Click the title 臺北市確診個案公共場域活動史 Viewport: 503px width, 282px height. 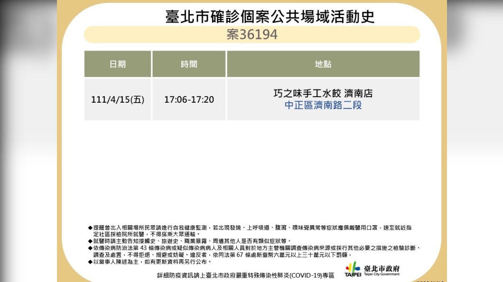[270, 17]
